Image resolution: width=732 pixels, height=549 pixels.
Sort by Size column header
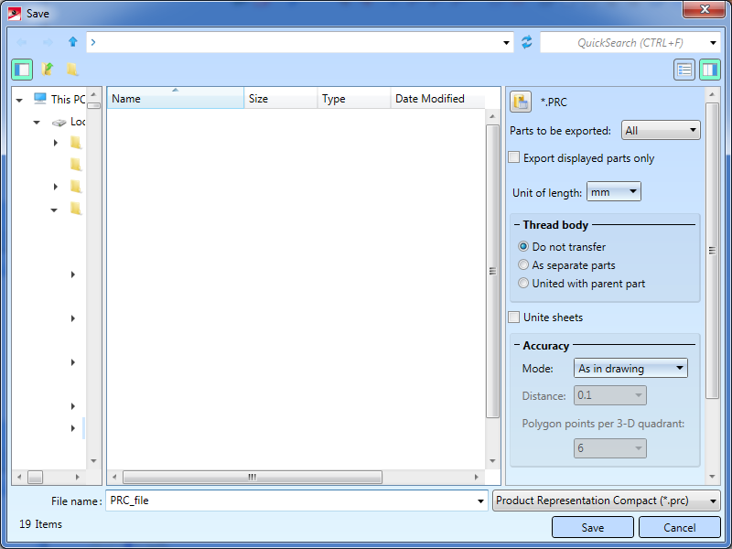coord(281,98)
